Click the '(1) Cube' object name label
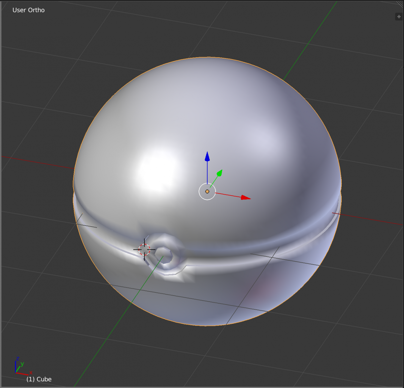Screen dimensions: 404x388 coord(39,379)
